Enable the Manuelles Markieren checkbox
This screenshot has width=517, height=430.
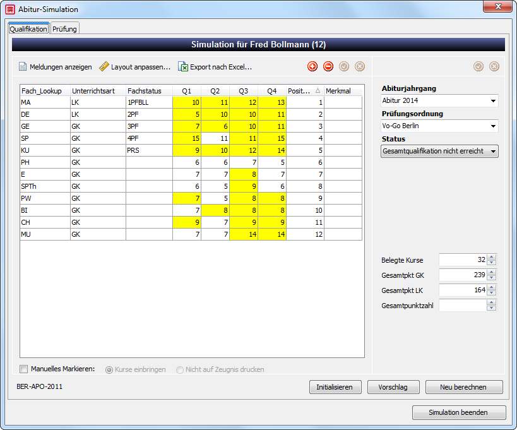24,369
